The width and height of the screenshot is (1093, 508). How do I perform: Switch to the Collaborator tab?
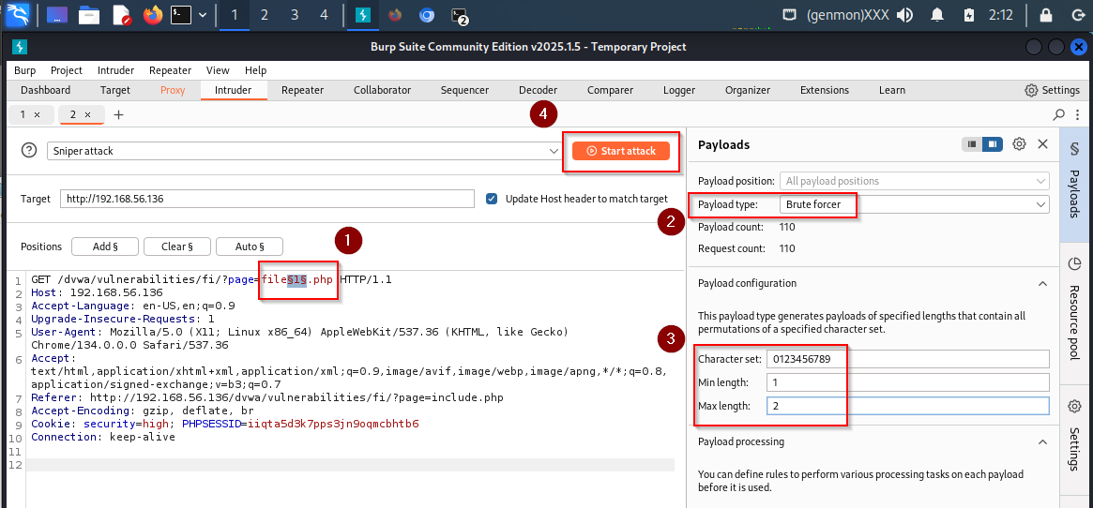coord(382,90)
